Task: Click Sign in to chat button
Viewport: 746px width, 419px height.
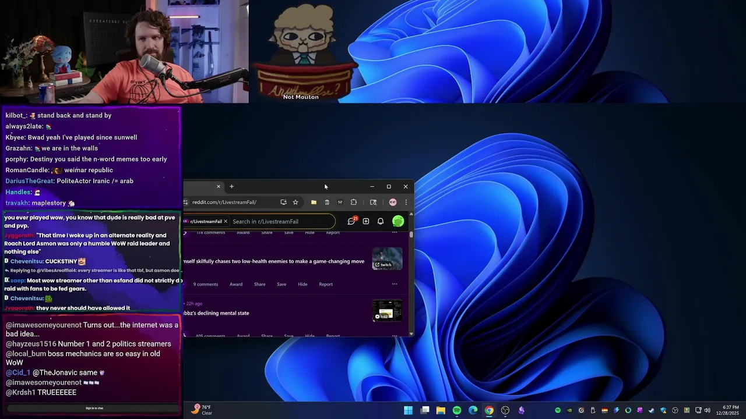Action: click(94, 408)
